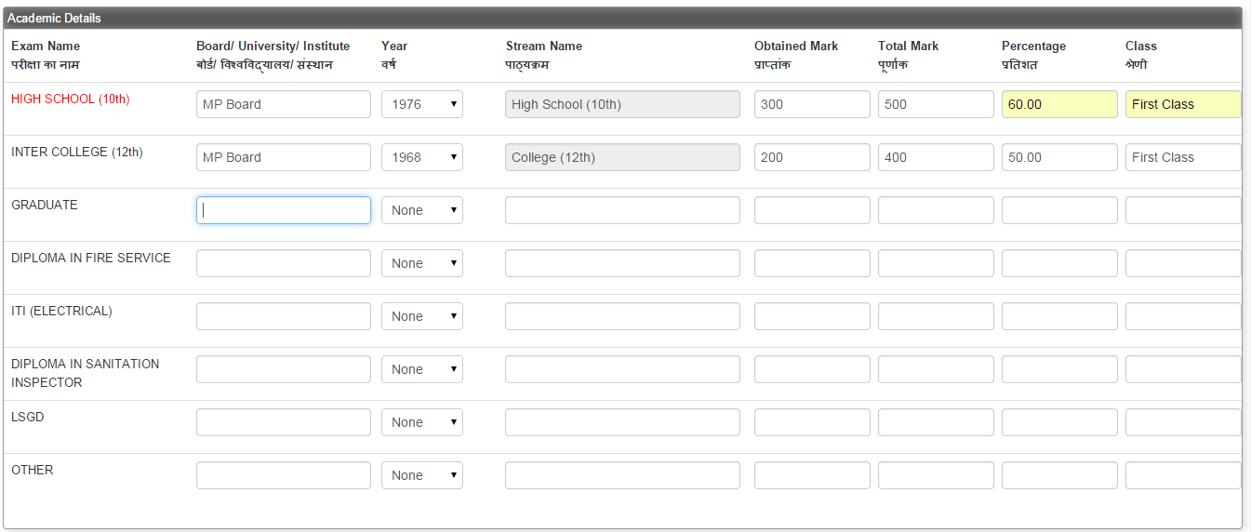Image resolution: width=1251 pixels, height=532 pixels.
Task: Select year dropdown for Diploma in Fire Service
Action: pos(422,263)
